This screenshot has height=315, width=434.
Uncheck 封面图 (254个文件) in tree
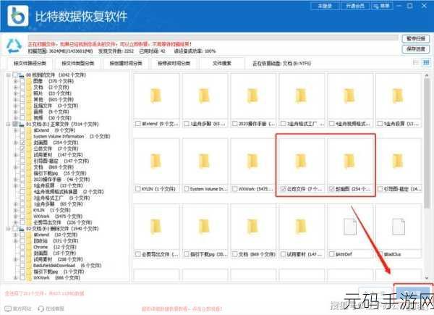[22, 143]
